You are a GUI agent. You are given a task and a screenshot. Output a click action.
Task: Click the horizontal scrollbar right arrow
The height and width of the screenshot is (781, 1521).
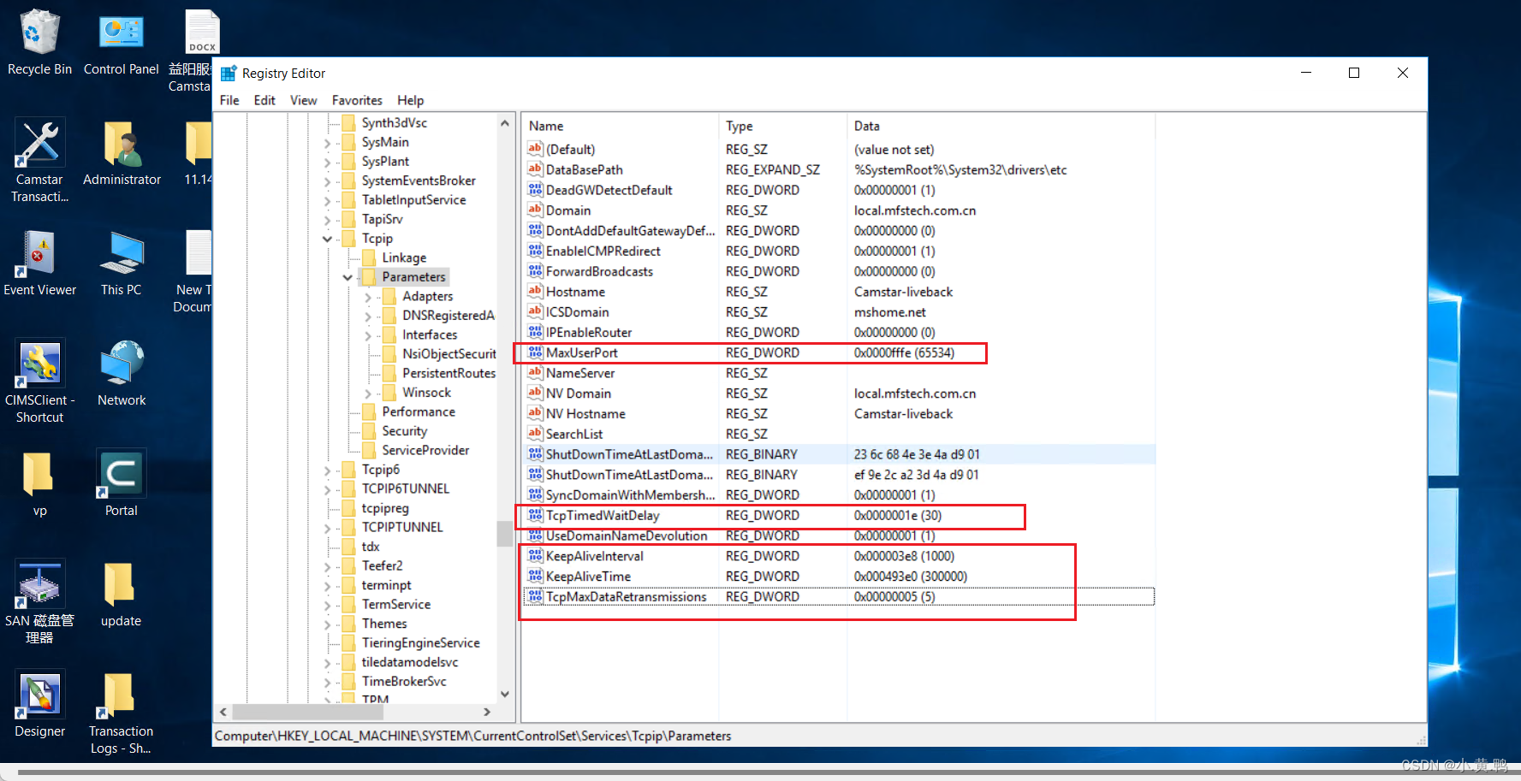click(x=487, y=712)
